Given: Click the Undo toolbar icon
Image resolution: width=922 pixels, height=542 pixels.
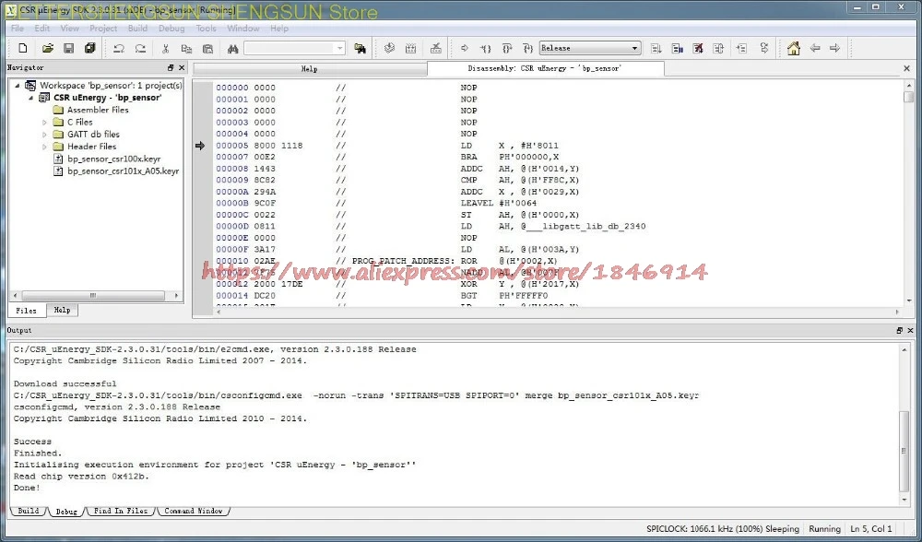Looking at the screenshot, I should pos(120,47).
